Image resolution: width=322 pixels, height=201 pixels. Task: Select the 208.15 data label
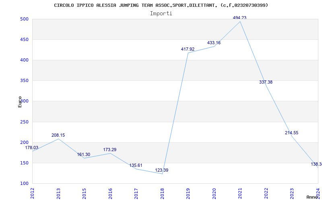click(58, 135)
